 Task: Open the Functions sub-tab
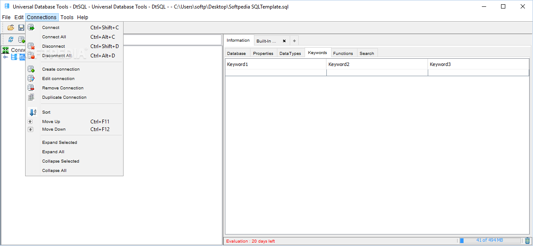coord(343,54)
